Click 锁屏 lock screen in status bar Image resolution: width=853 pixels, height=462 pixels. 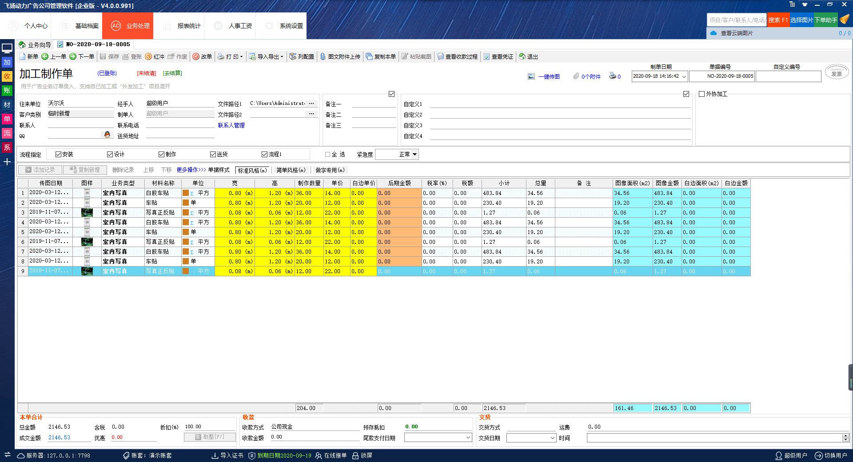(x=362, y=455)
